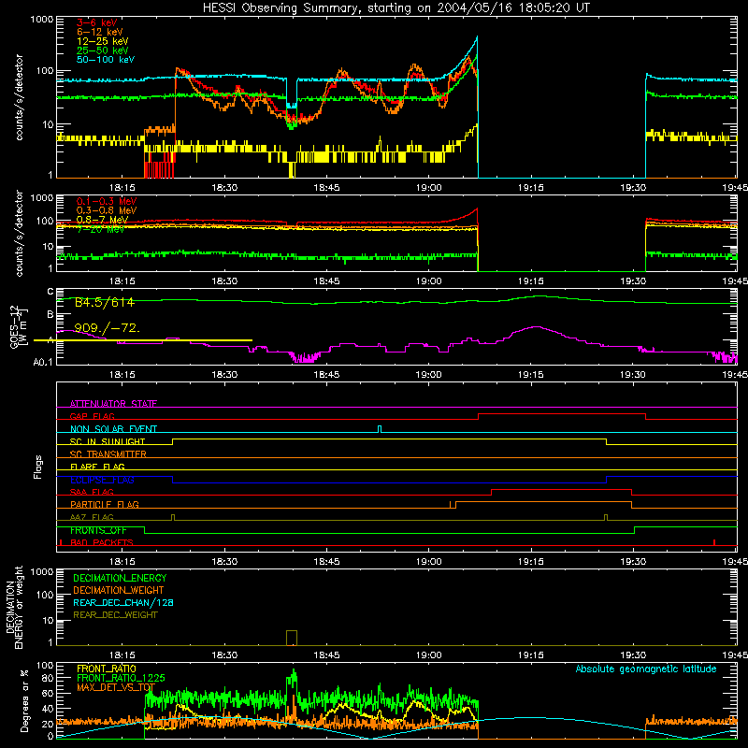
Task: Click the yellow FRONT_RATIO legend label
Action: click(107, 669)
